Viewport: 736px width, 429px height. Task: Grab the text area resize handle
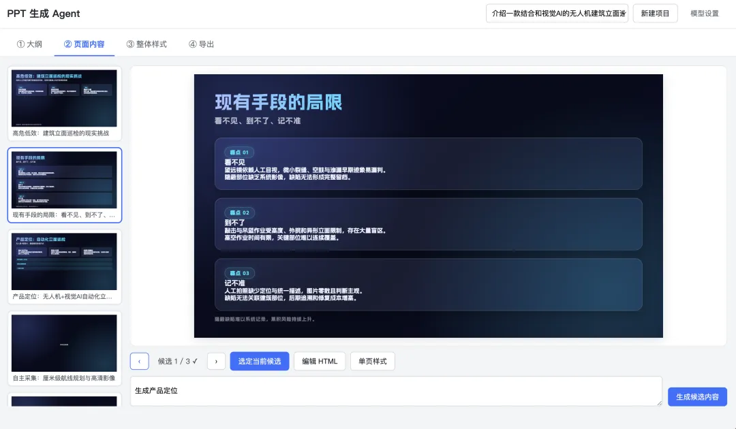click(659, 402)
